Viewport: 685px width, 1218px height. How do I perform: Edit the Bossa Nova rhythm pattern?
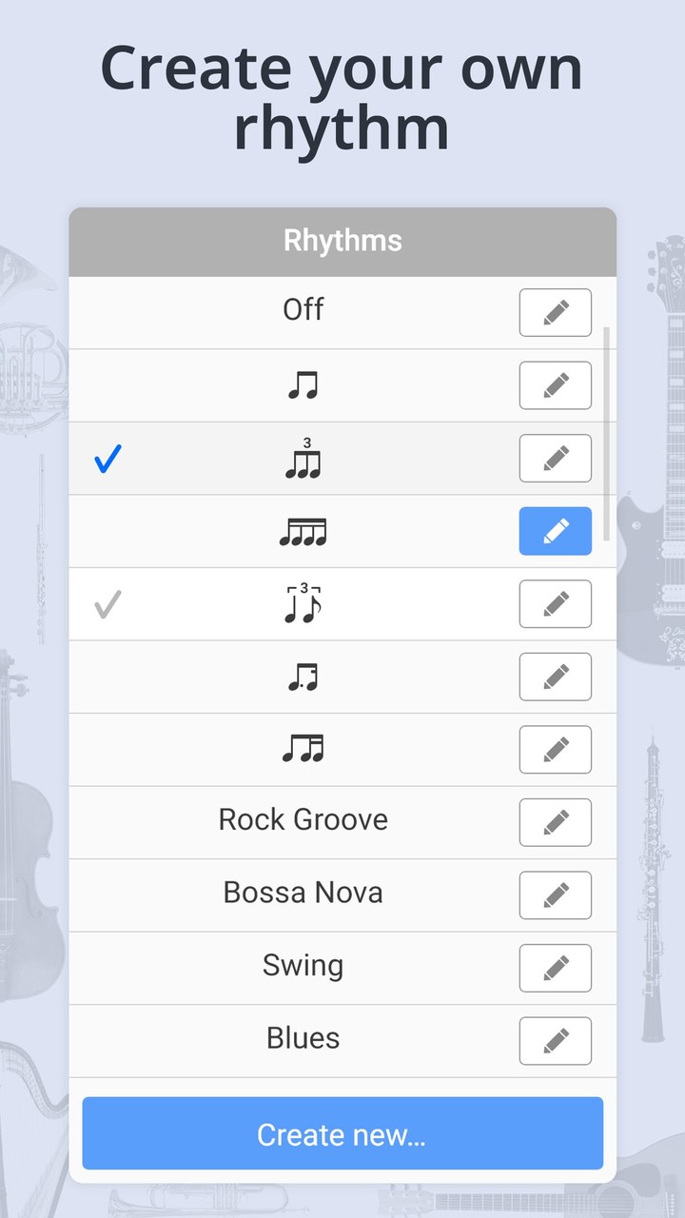pyautogui.click(x=556, y=895)
